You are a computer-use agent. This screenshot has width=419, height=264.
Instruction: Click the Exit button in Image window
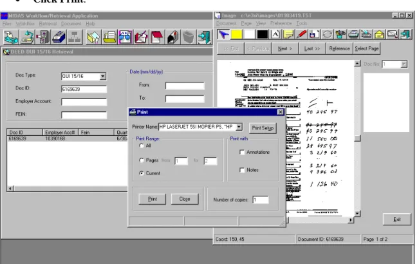(397, 220)
